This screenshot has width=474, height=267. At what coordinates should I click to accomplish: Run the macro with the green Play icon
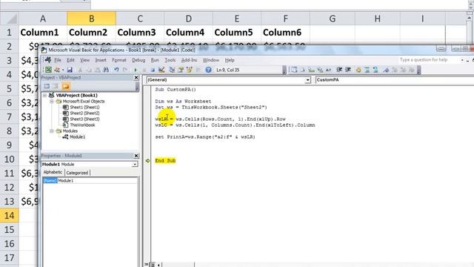pos(136,70)
